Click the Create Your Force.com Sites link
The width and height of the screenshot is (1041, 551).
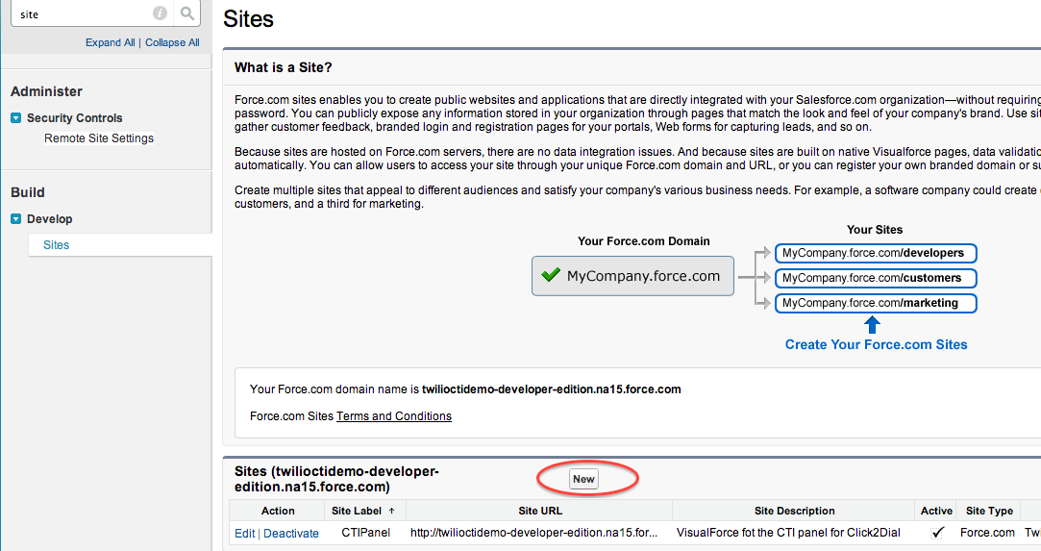876,344
